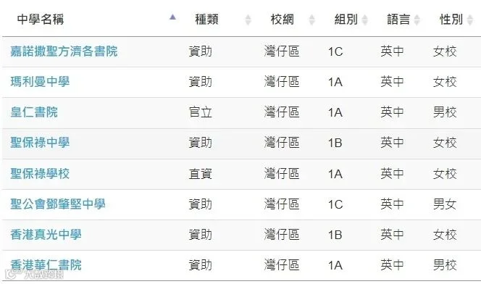
Task: Open 香港華仁書院 school link
Action: [46, 265]
